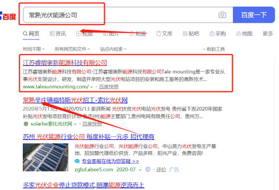Open the 资讯 news tab
The height and width of the screenshot is (190, 279).
pos(58,33)
